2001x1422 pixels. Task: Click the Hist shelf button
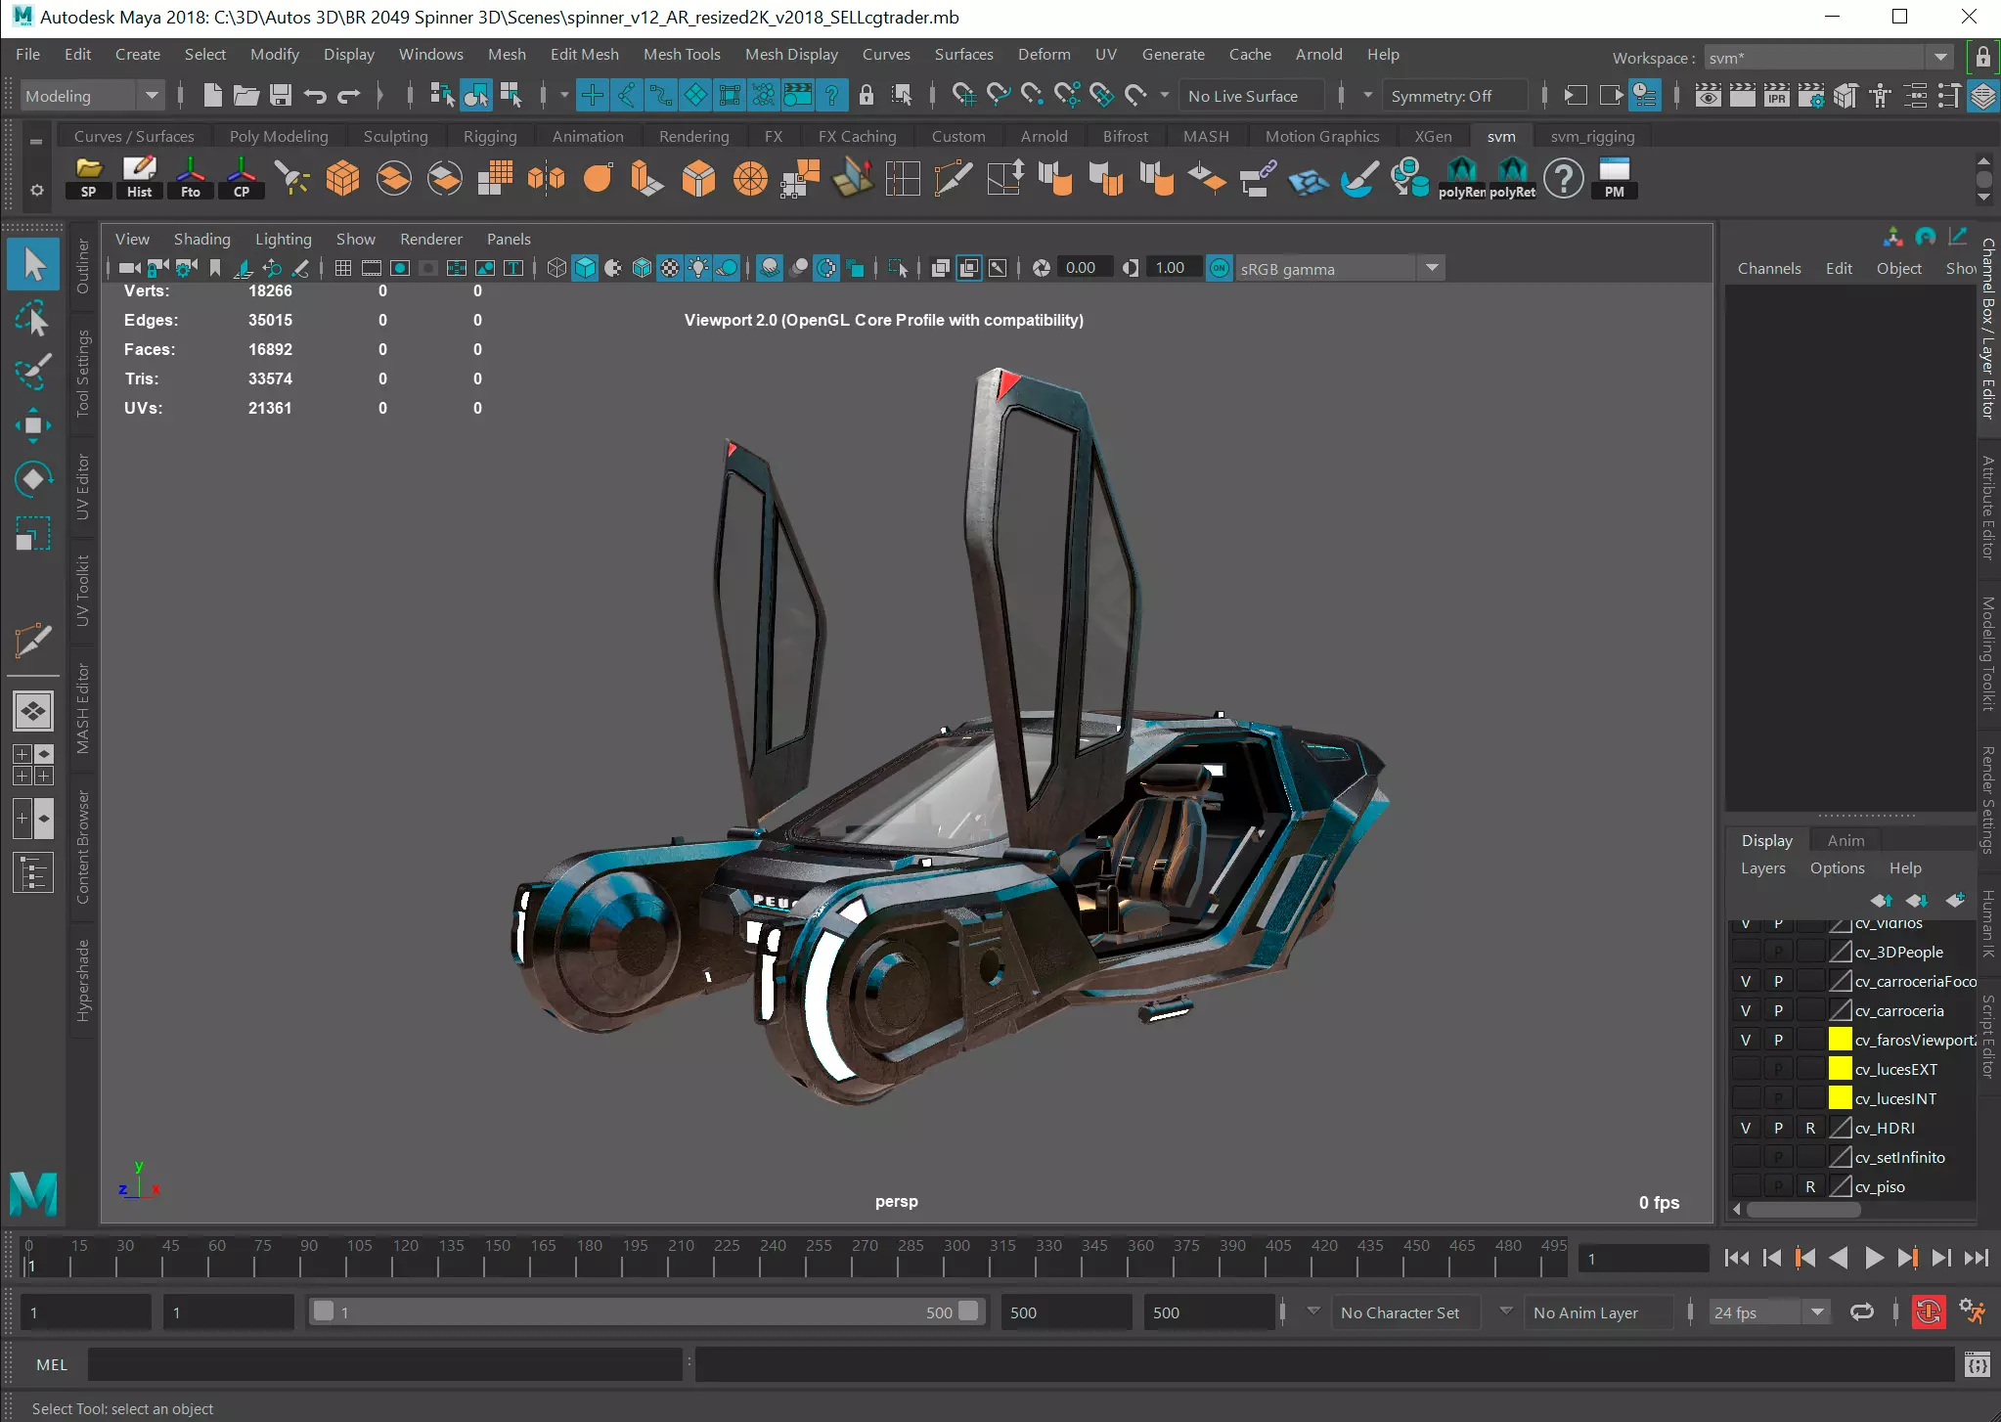tap(139, 178)
